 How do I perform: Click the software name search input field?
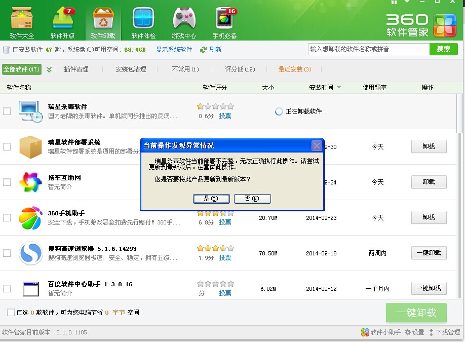tap(369, 49)
